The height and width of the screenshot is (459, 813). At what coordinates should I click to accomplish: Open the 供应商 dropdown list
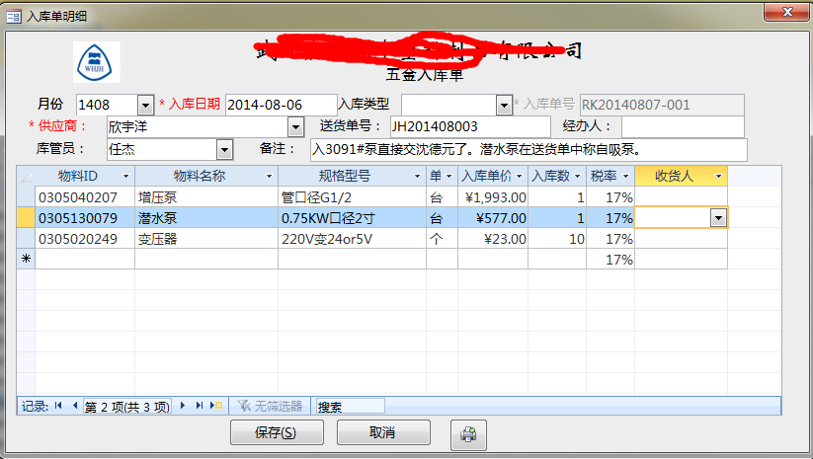coord(295,127)
